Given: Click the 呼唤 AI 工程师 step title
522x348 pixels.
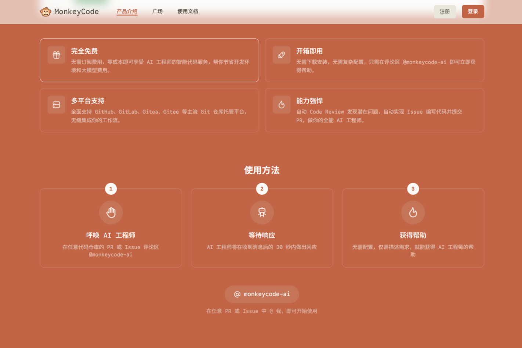Looking at the screenshot, I should pos(111,235).
